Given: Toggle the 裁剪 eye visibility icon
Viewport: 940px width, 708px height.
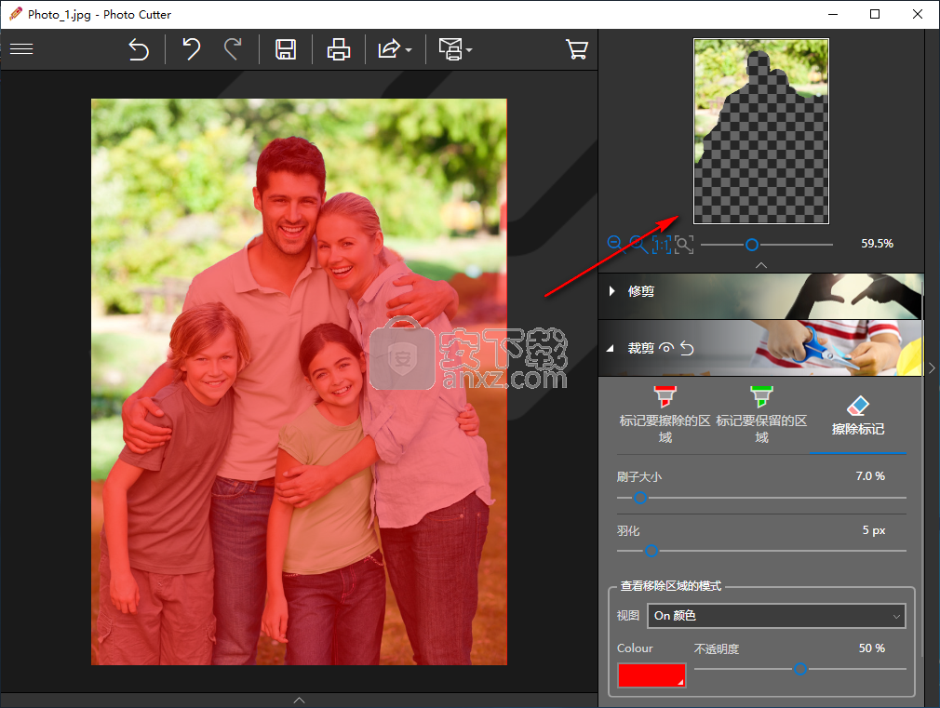Looking at the screenshot, I should [x=666, y=348].
